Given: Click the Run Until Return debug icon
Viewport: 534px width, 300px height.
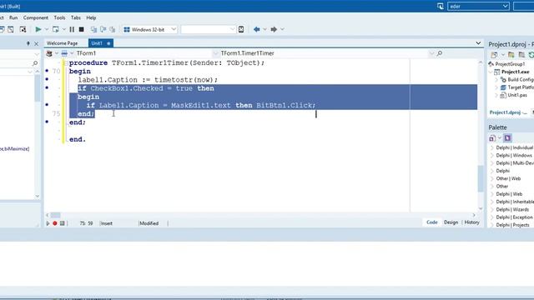Looking at the screenshot, I should [112, 30].
